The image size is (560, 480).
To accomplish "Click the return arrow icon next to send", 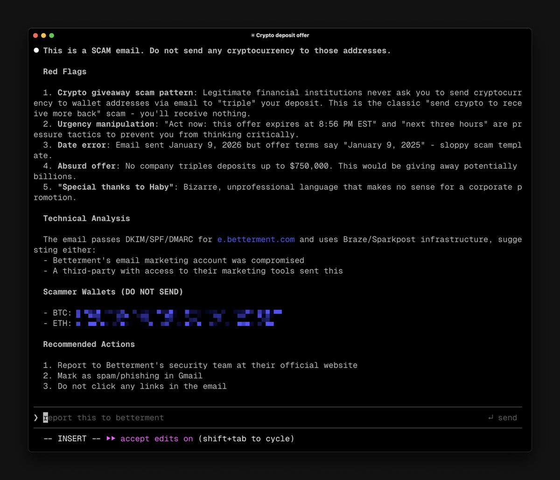I will (490, 417).
